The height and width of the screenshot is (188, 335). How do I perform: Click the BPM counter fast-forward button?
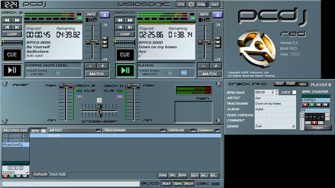point(325,105)
